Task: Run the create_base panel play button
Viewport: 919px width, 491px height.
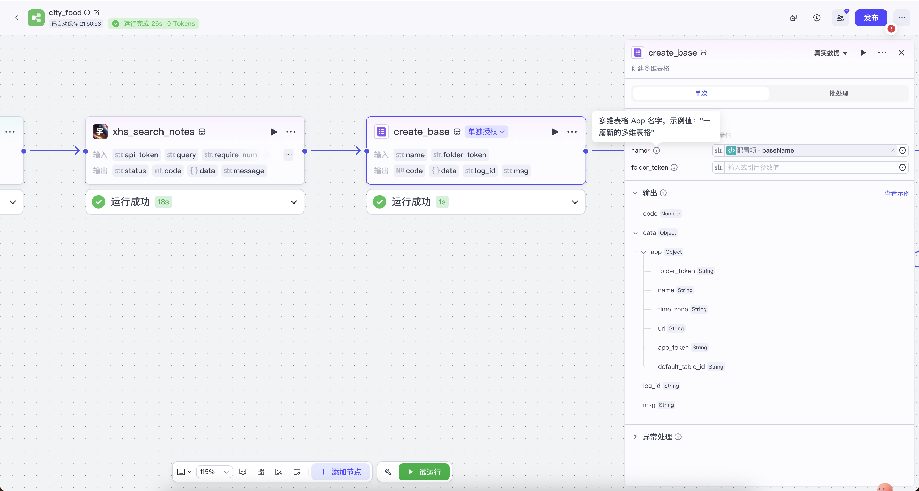Action: (863, 53)
